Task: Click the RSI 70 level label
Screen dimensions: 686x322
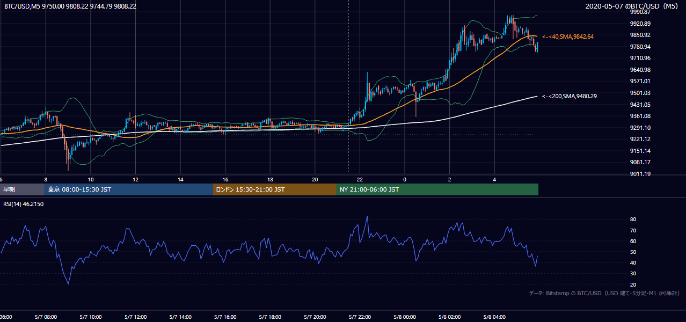Action: click(633, 230)
